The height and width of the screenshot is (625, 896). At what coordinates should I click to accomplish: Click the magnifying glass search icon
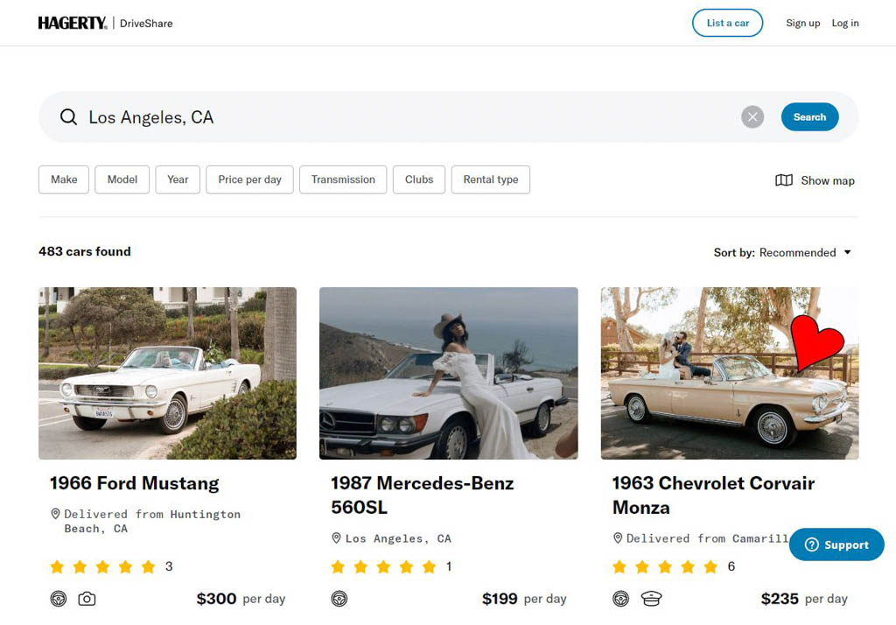click(x=68, y=116)
